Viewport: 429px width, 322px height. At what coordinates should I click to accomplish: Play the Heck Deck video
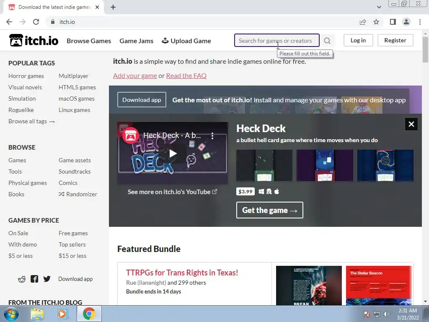coord(173,153)
